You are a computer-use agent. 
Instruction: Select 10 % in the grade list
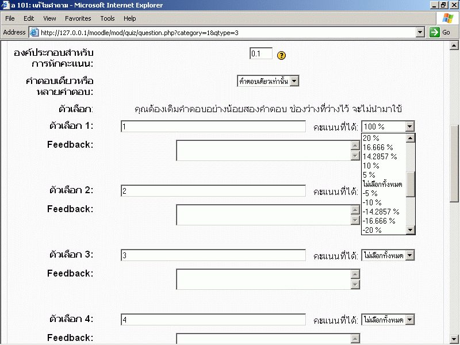point(371,166)
